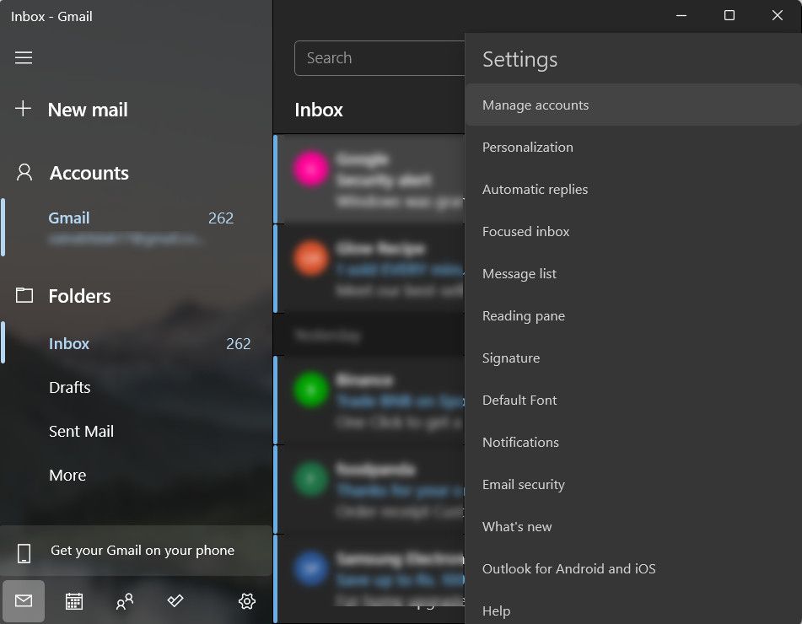
Task: Select the blue avatar message
Action: coord(369,578)
